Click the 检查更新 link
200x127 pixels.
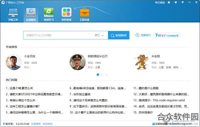(36, 124)
